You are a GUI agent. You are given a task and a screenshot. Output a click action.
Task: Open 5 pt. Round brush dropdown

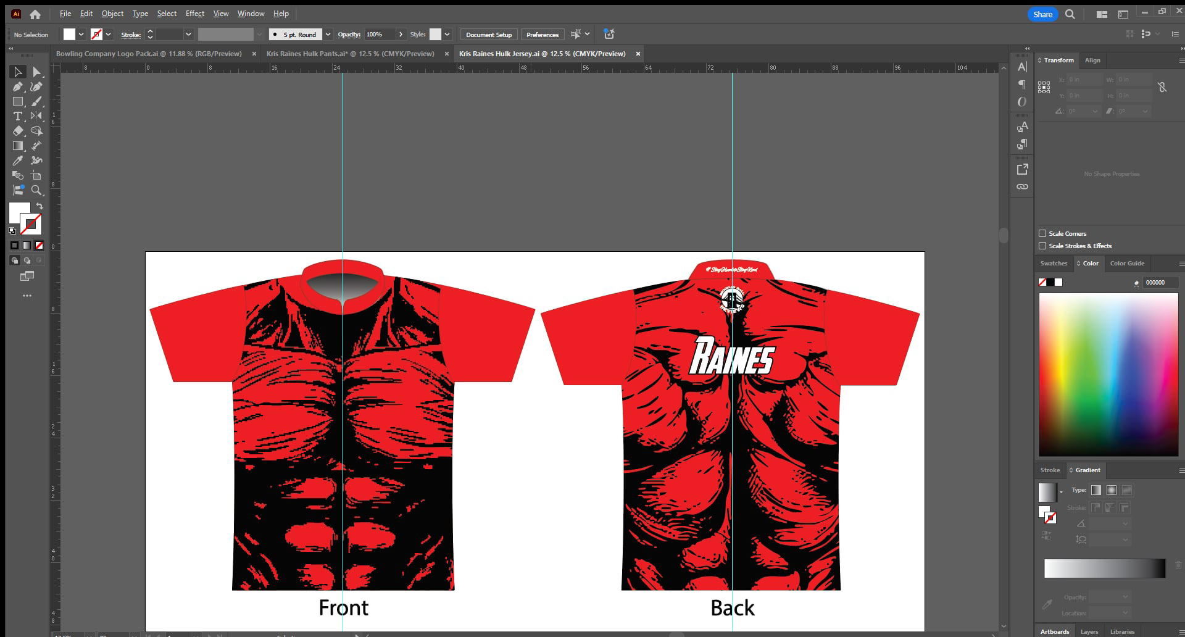(328, 35)
